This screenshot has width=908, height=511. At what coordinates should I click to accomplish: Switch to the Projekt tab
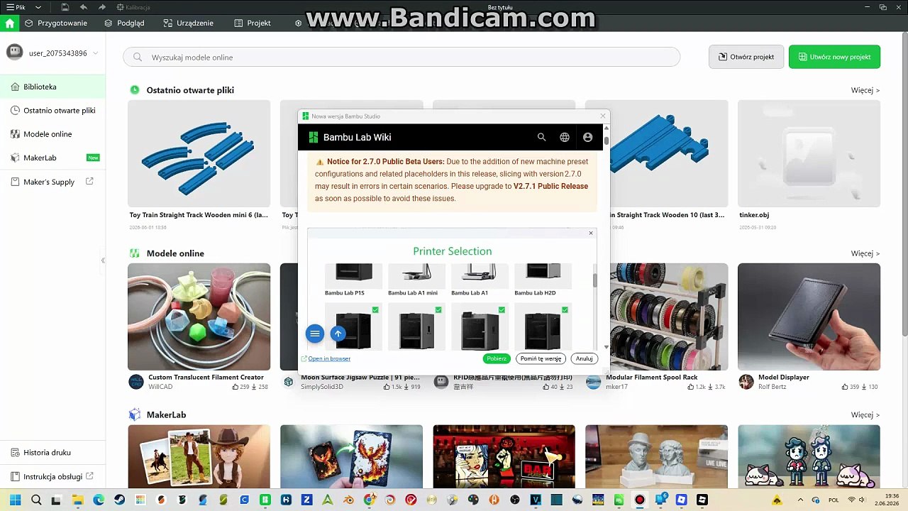253,23
